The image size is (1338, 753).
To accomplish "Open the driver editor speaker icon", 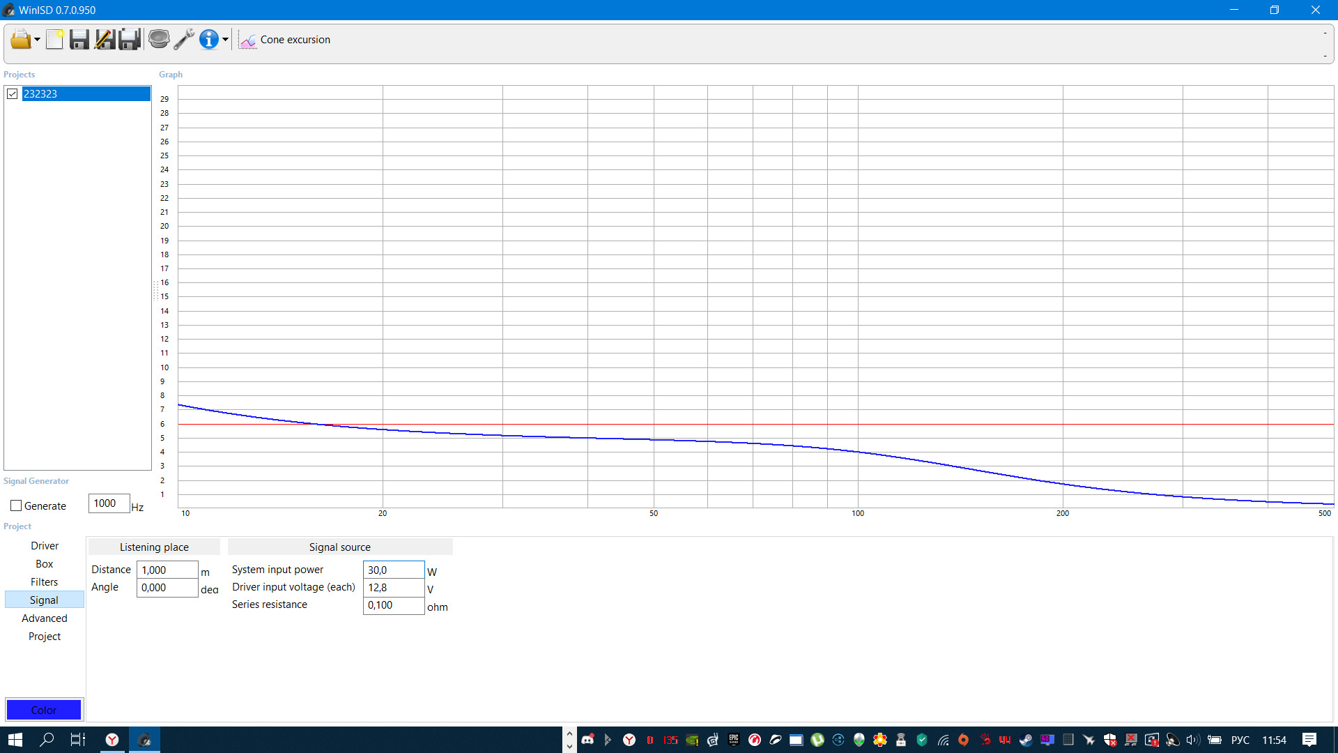I will [x=159, y=39].
